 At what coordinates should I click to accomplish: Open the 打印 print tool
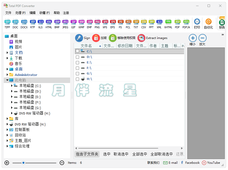(197, 24)
